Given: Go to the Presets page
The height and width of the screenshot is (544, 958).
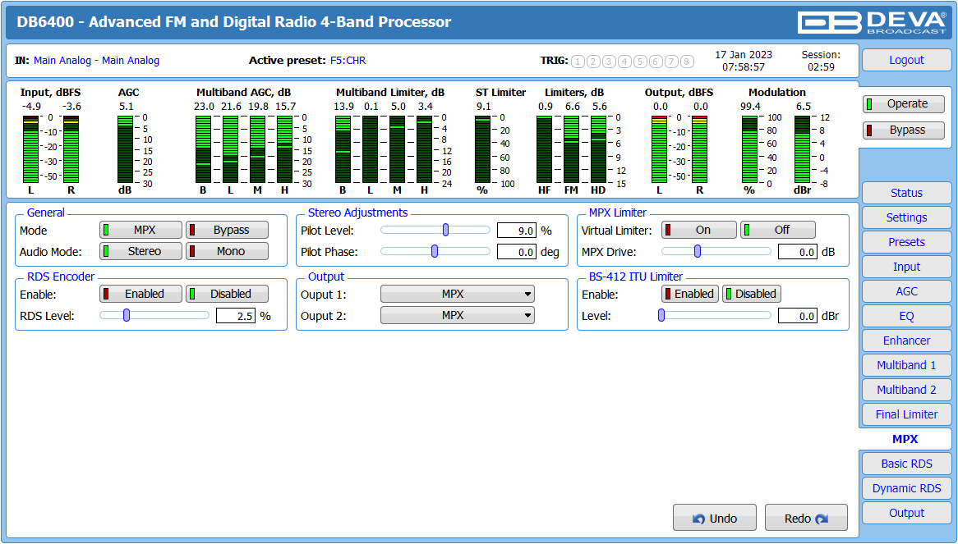Looking at the screenshot, I should tap(907, 242).
